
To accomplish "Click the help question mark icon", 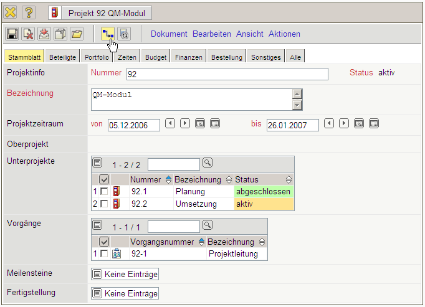I will [29, 12].
